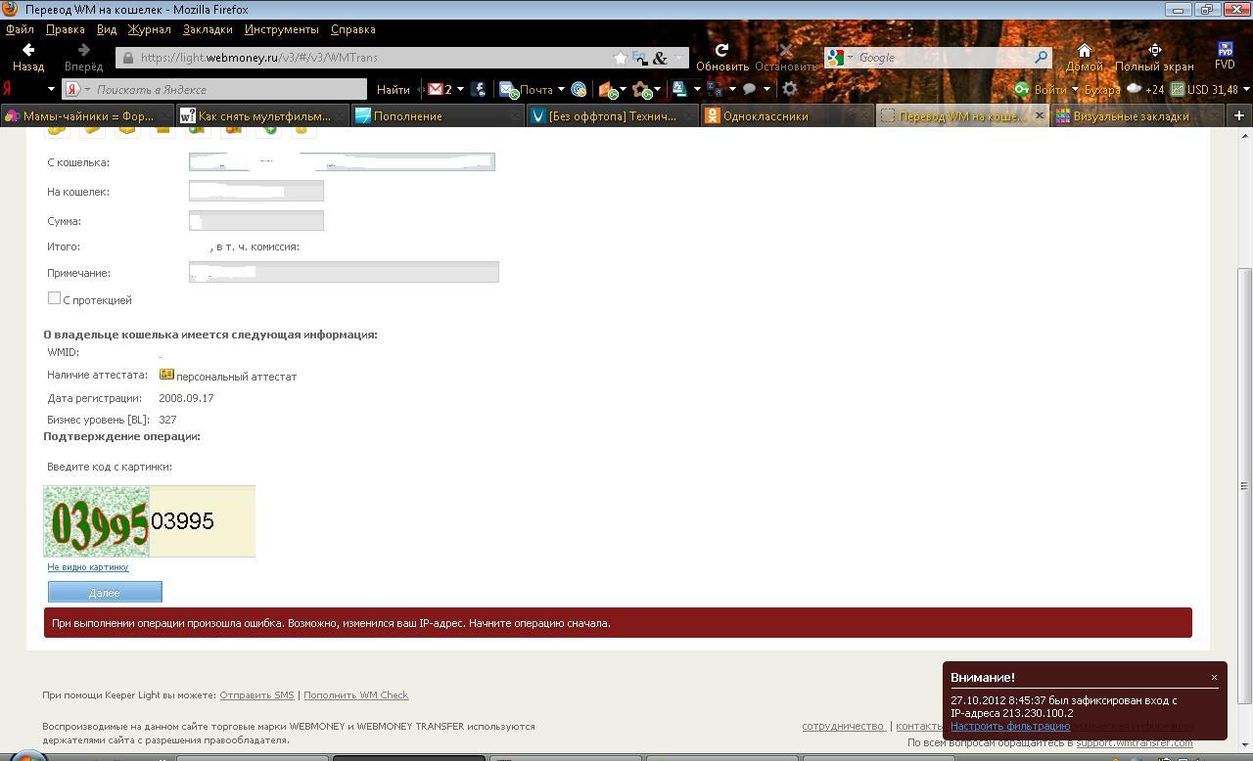Click the ampersand icon in address bar
This screenshot has height=761, width=1253.
(x=660, y=58)
